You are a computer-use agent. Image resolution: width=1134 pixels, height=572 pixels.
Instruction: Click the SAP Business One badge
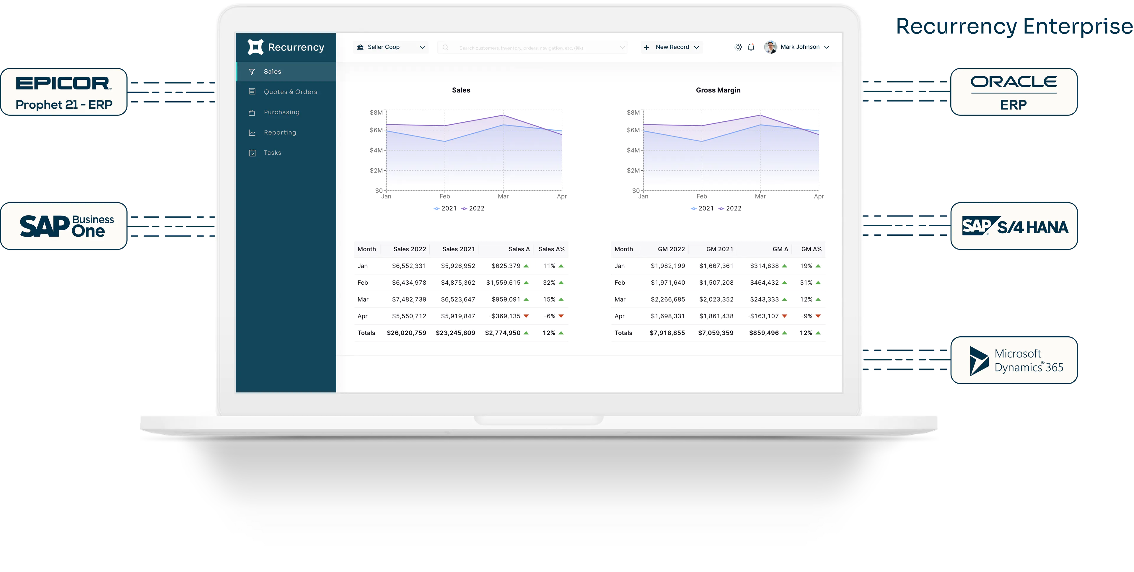(64, 226)
